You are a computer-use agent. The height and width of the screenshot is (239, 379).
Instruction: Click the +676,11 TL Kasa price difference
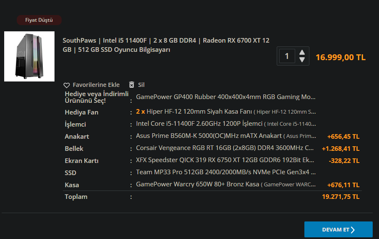pos(343,185)
